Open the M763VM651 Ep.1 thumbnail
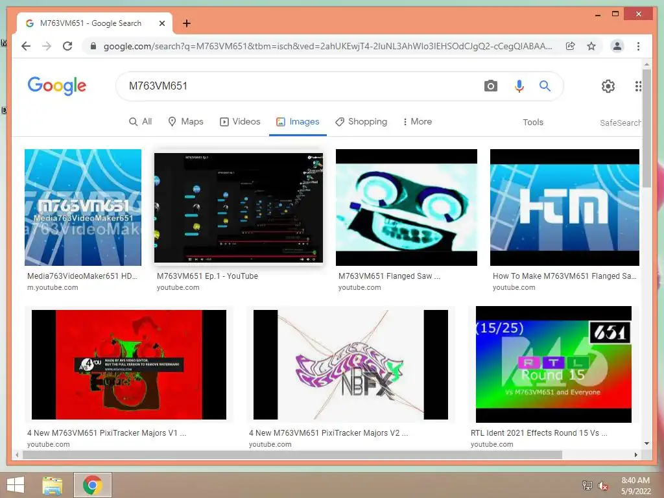The width and height of the screenshot is (664, 498). tap(239, 207)
